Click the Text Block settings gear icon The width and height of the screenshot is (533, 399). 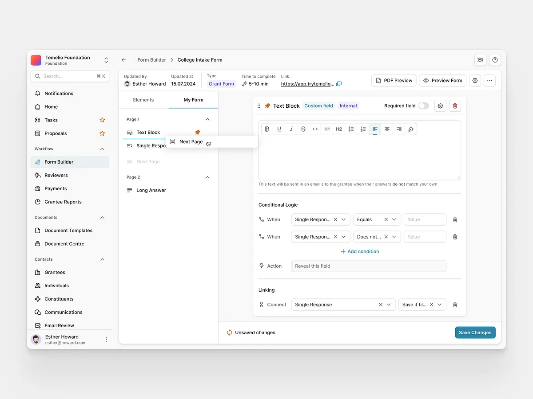pos(440,106)
